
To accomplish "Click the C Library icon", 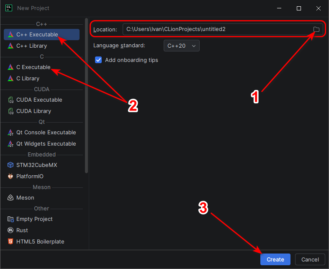I will 10,78.
